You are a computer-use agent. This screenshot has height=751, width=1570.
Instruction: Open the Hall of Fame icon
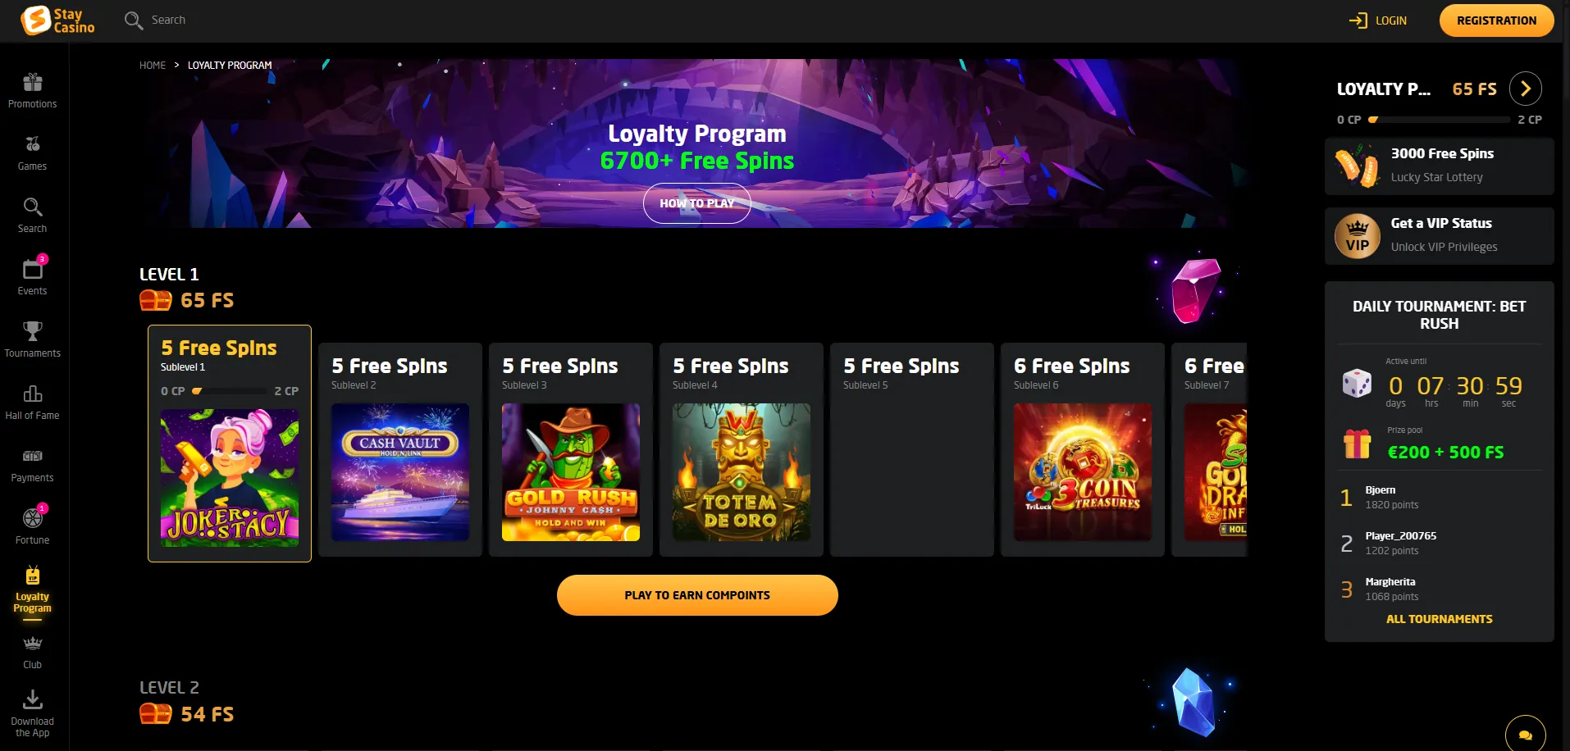(33, 394)
